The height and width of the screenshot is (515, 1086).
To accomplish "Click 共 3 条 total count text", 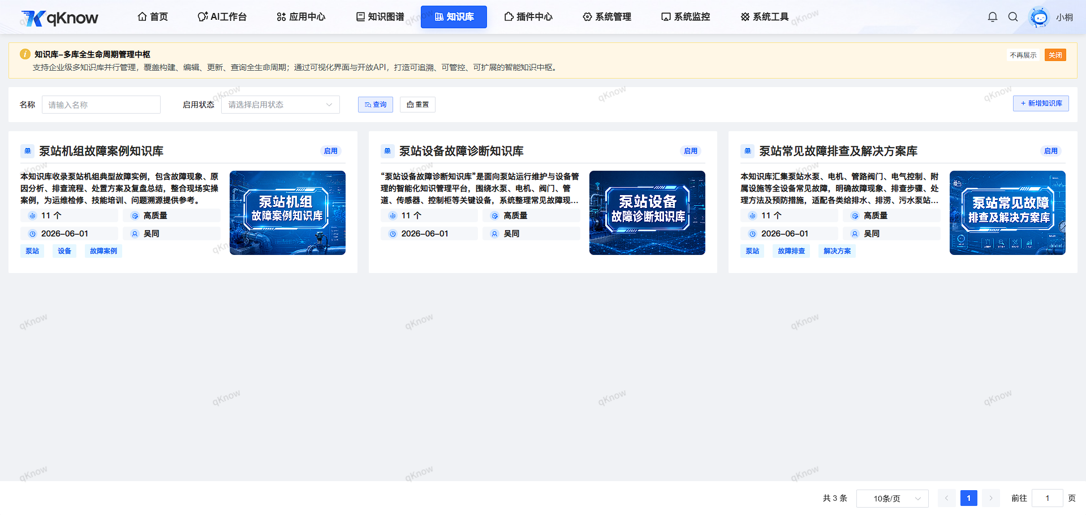I will (835, 498).
